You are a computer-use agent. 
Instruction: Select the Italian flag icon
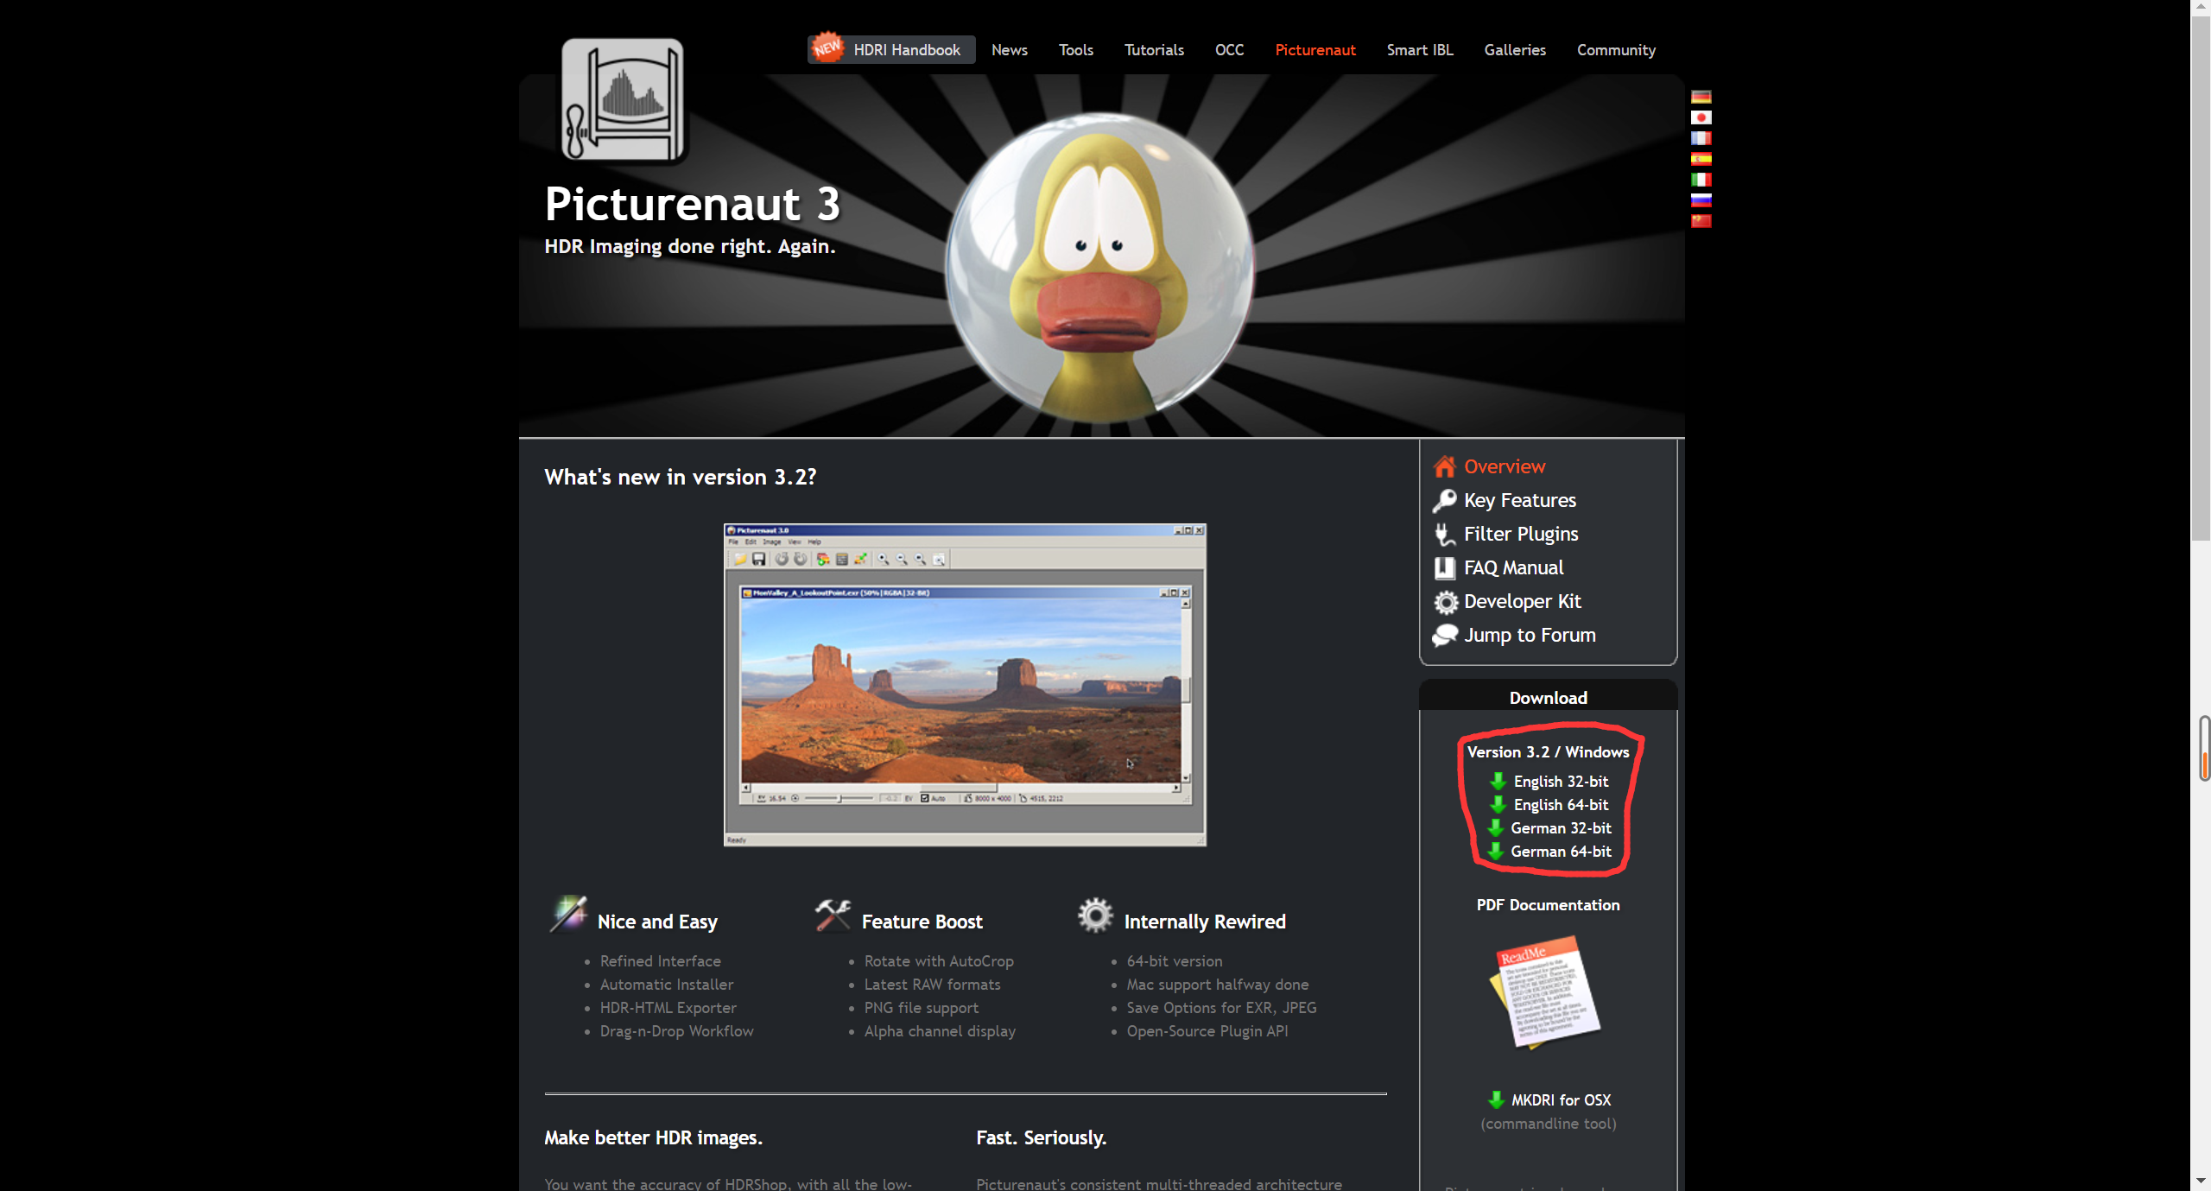[1701, 180]
